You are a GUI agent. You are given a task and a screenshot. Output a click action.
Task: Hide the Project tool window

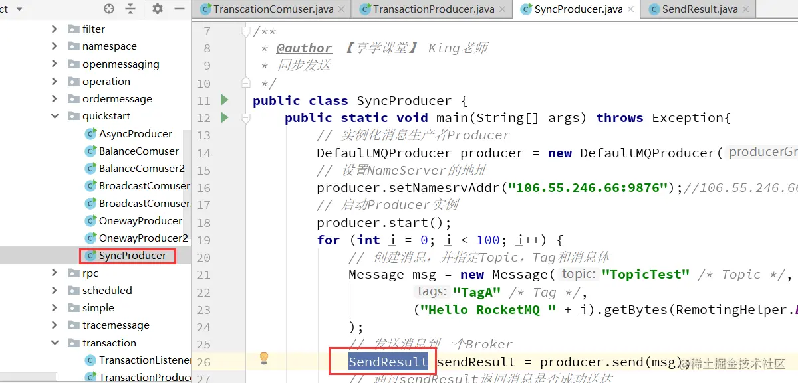click(x=180, y=9)
